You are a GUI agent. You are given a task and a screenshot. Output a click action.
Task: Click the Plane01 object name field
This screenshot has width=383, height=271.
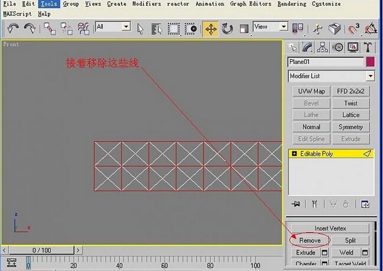(326, 62)
